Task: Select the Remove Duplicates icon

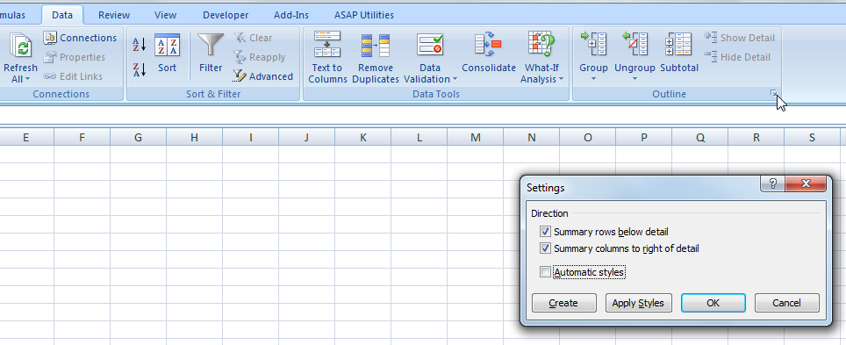Action: [376, 45]
